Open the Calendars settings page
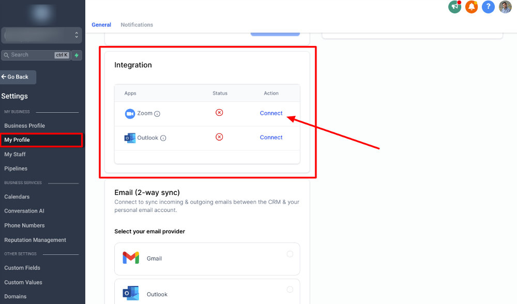 (x=17, y=197)
